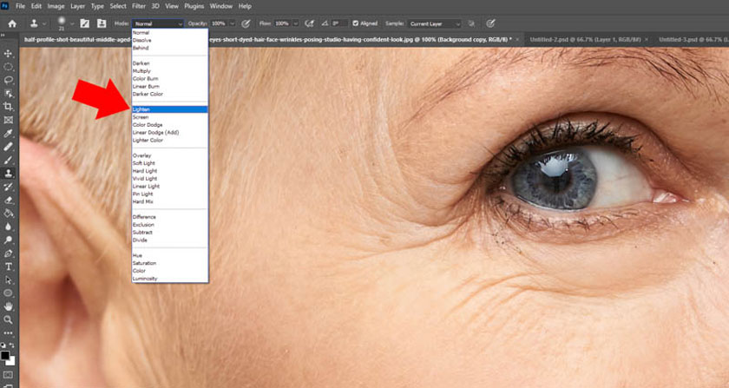The width and height of the screenshot is (729, 388).
Task: Select the Horizontal Type tool
Action: click(9, 266)
